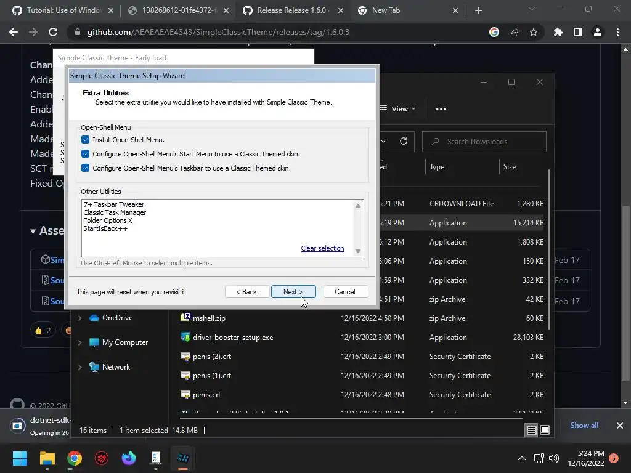Image resolution: width=631 pixels, height=473 pixels.
Task: Open a new browser tab
Action: point(478,10)
